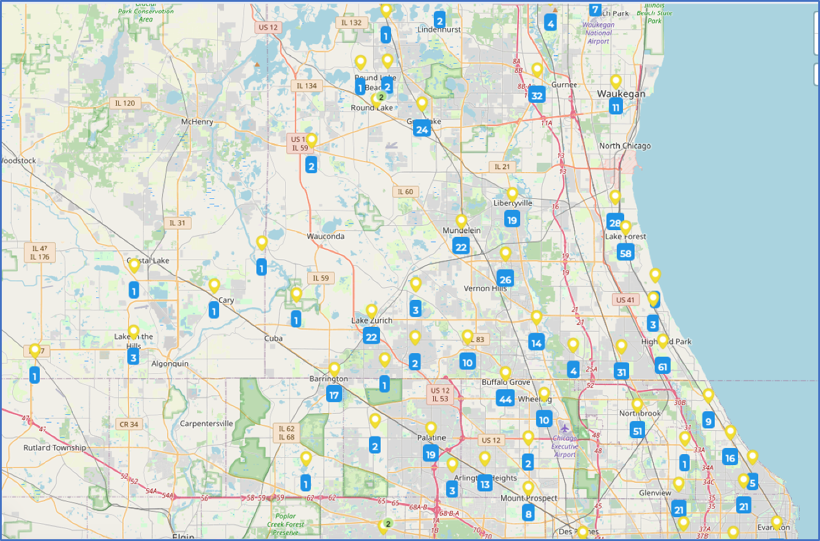820x541 pixels.
Task: Click the 61 cluster near Highland Park
Action: 662,367
